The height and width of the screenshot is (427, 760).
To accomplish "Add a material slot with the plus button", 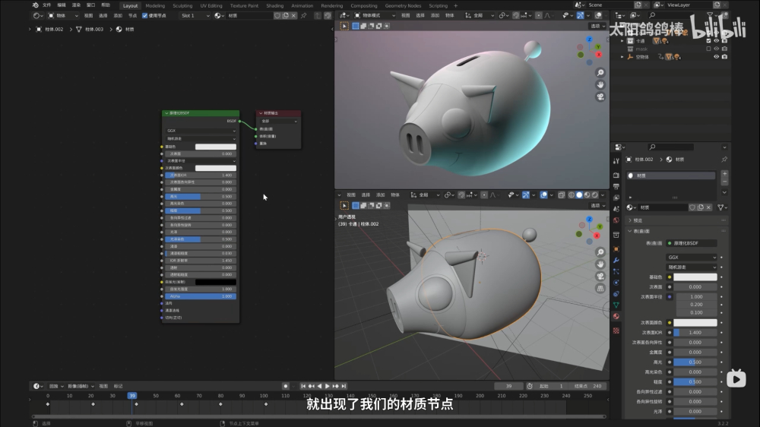I will [x=724, y=173].
